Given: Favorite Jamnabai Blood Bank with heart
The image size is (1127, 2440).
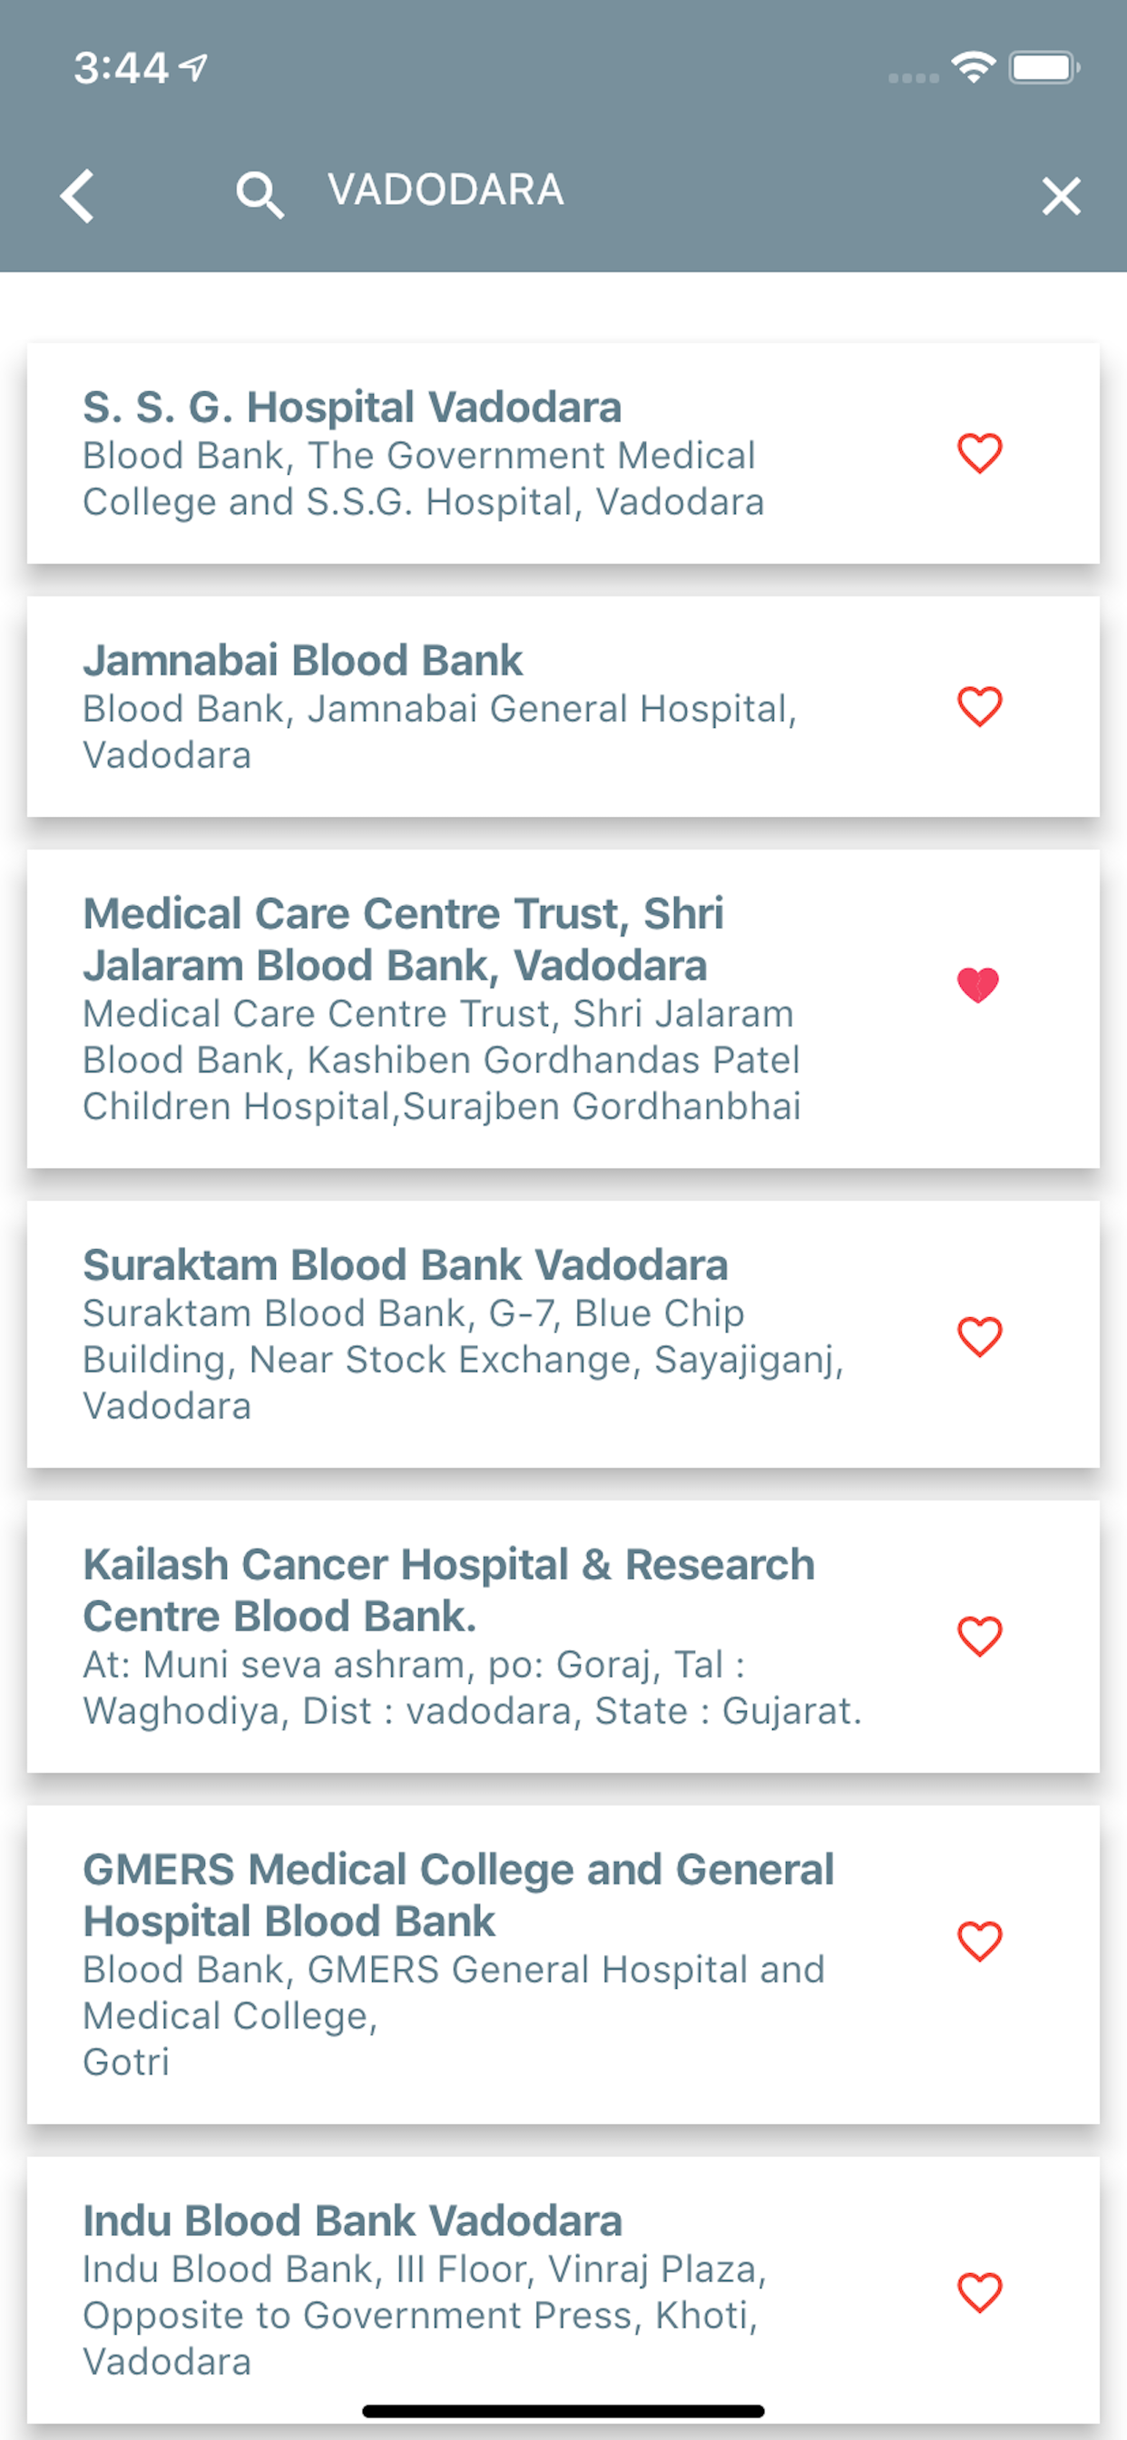Looking at the screenshot, I should click(979, 706).
